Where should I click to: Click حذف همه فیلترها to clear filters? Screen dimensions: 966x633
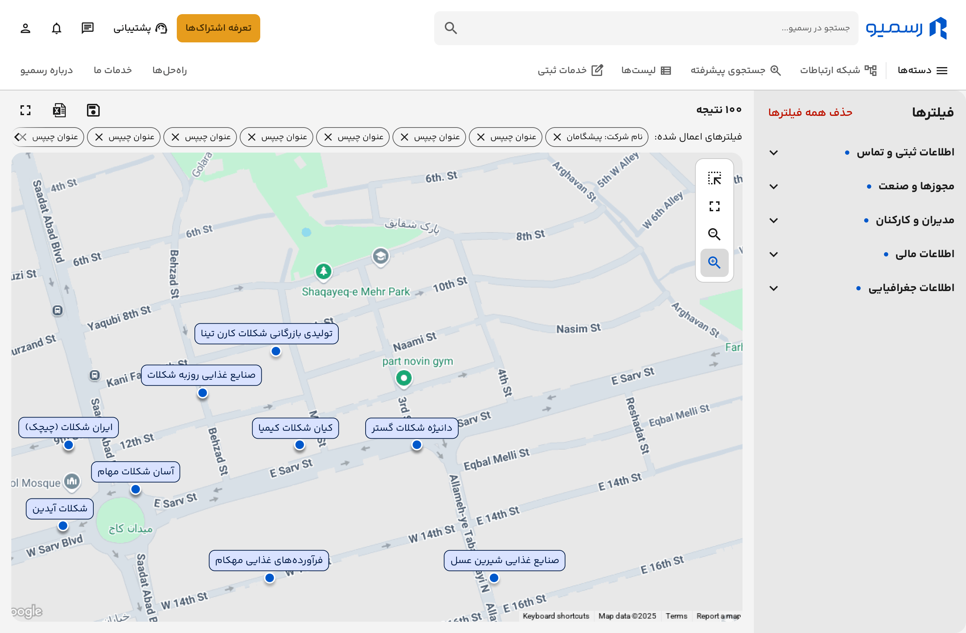810,112
